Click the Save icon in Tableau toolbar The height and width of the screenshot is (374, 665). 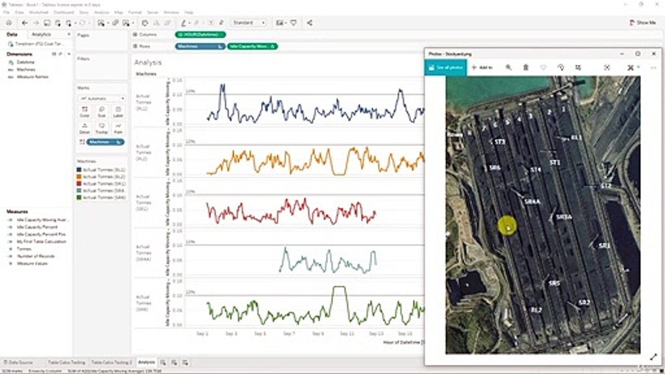point(47,23)
